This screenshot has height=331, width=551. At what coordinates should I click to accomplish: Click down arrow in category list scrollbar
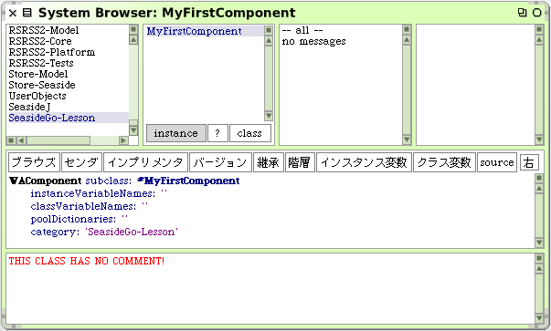pos(133,130)
